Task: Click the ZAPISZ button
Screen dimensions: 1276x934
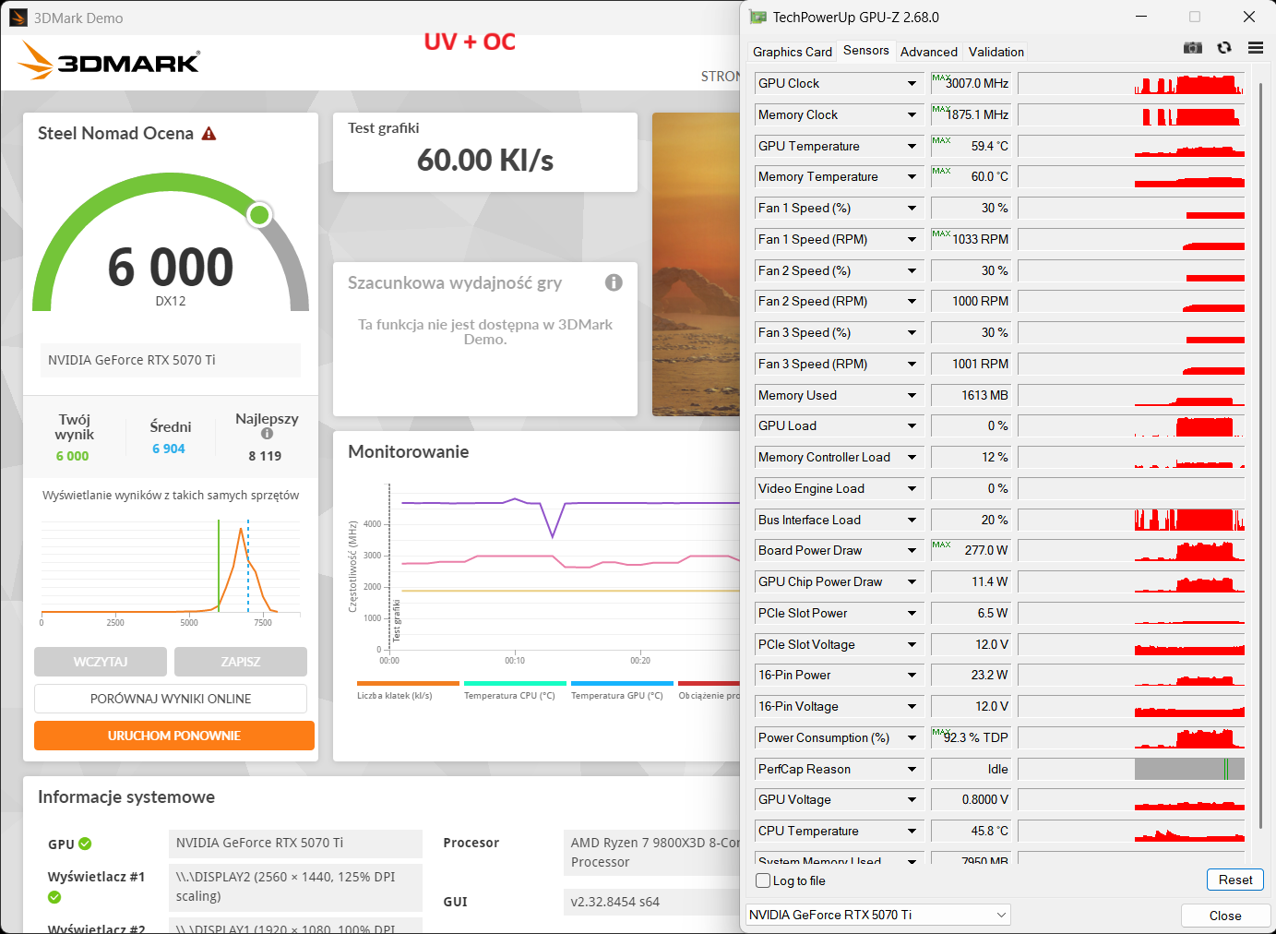Action: [x=241, y=662]
